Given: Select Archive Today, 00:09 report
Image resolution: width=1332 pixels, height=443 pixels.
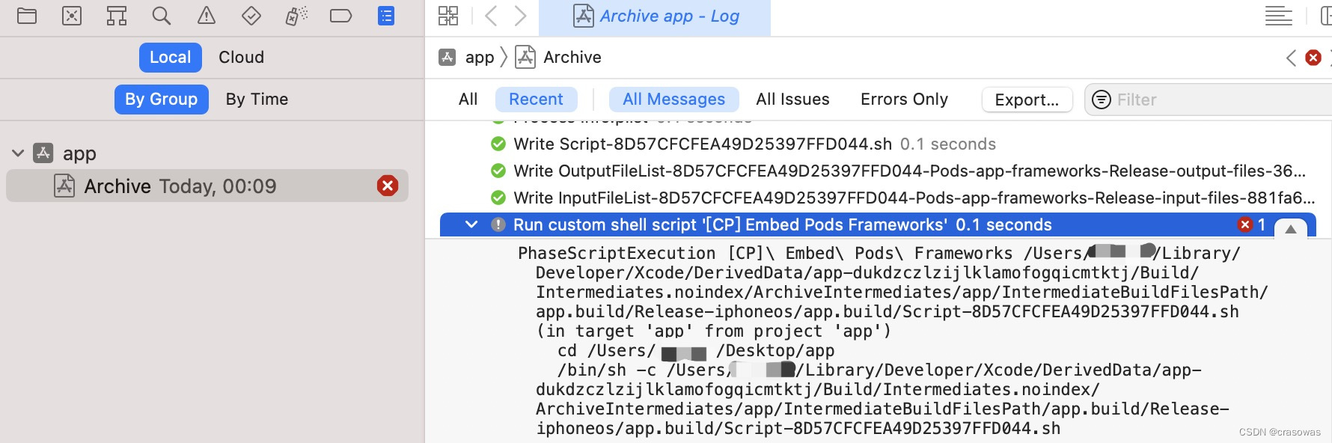Looking at the screenshot, I should 207,186.
